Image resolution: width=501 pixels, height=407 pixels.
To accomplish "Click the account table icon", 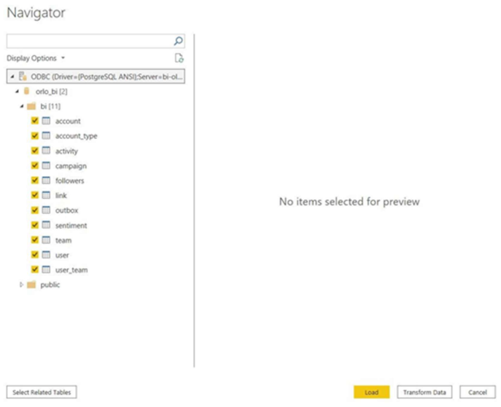I will 46,122.
